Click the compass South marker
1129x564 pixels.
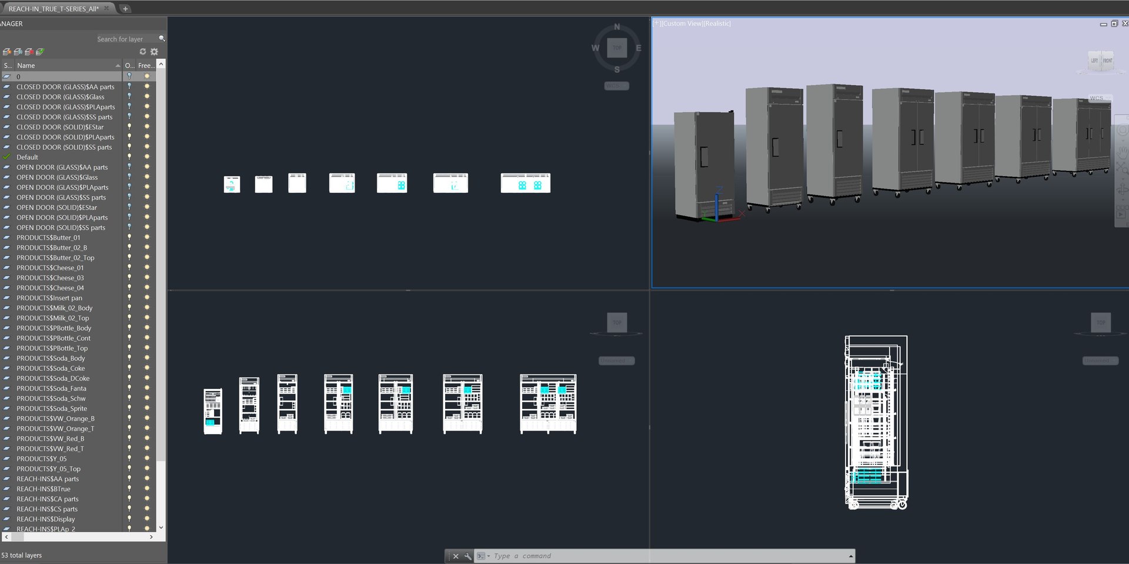[617, 69]
